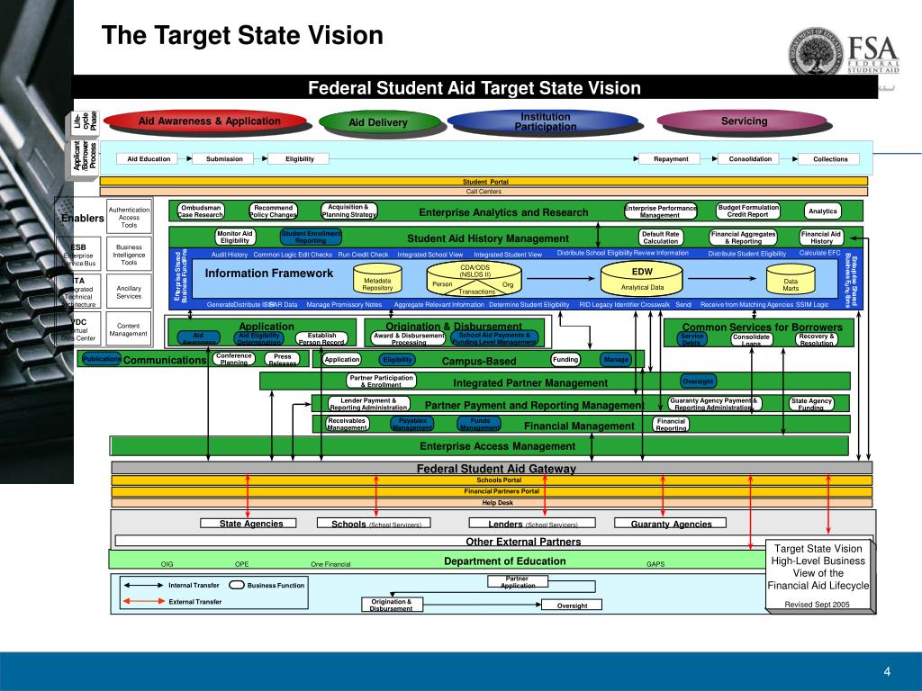This screenshot has width=922, height=691.
Task: Click the Consolidate Loans function
Action: coord(751,339)
